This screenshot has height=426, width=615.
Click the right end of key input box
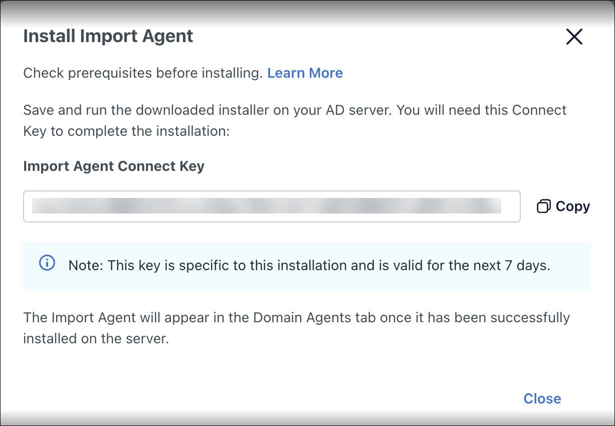coord(511,206)
